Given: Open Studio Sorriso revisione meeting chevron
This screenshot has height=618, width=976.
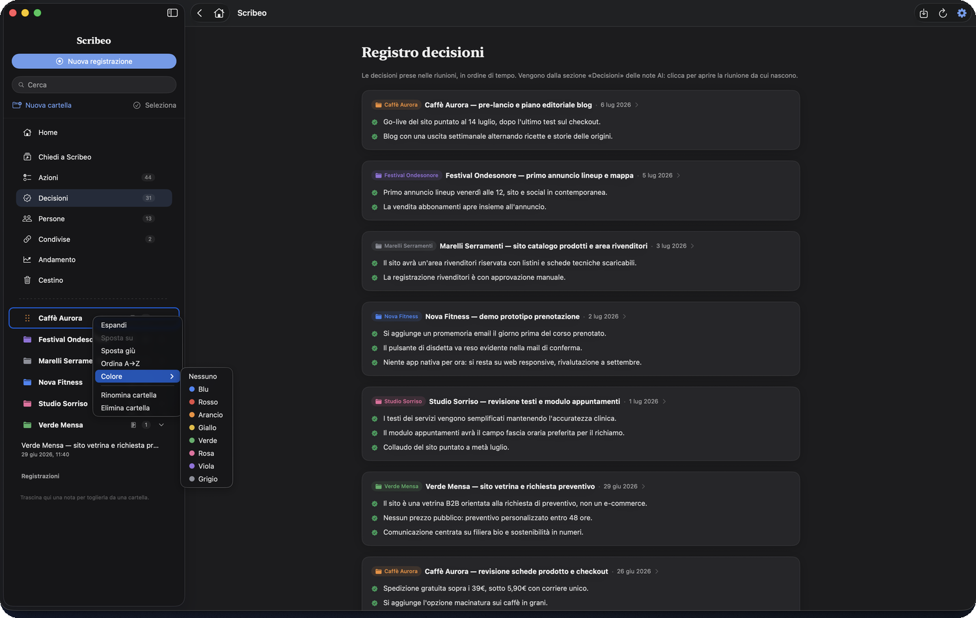Looking at the screenshot, I should 664,401.
